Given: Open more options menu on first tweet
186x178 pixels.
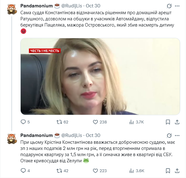Looking at the screenshot, I should click(177, 6).
